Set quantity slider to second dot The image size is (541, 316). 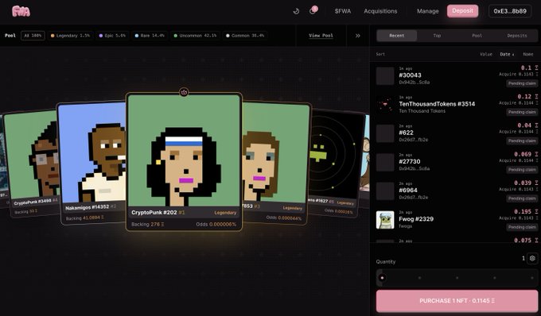pos(419,277)
